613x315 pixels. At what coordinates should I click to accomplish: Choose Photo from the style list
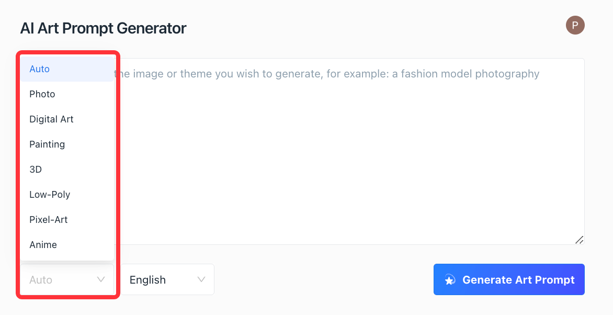[x=67, y=94]
